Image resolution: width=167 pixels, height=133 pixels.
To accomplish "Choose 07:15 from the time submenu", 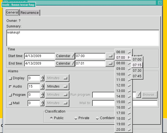I will click(x=137, y=65).
